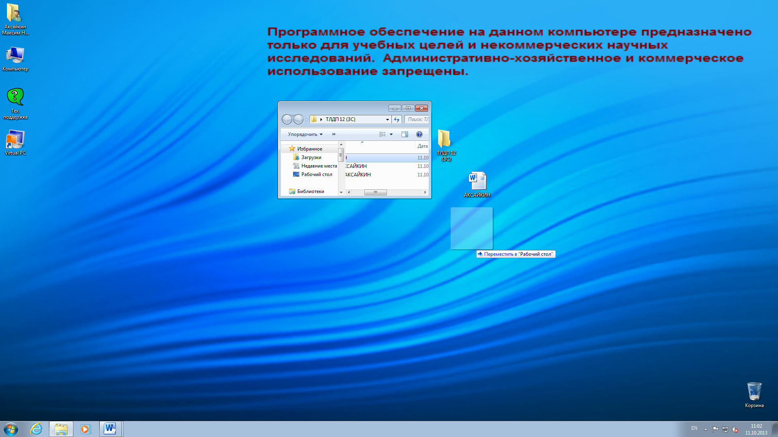Screen dimensions: 778x437
Task: Click the navigation pane vertical scrollbar thumb
Action: click(341, 155)
